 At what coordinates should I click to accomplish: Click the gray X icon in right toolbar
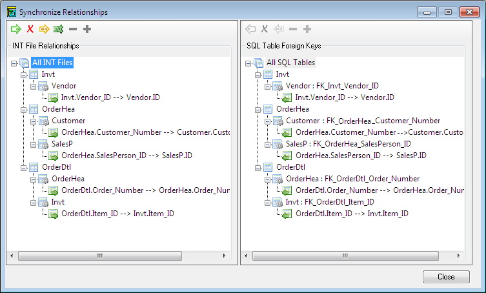[x=265, y=29]
